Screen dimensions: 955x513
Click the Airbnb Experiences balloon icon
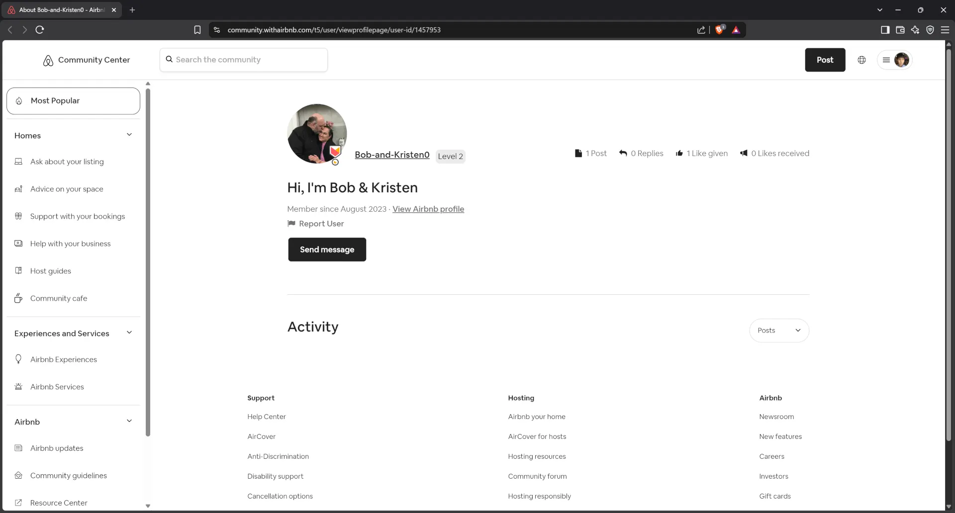tap(18, 359)
